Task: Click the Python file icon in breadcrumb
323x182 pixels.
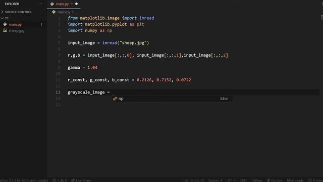Action: click(54, 12)
